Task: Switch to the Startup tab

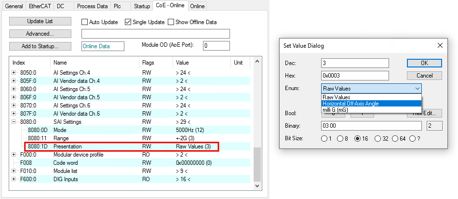Action: pyautogui.click(x=142, y=6)
